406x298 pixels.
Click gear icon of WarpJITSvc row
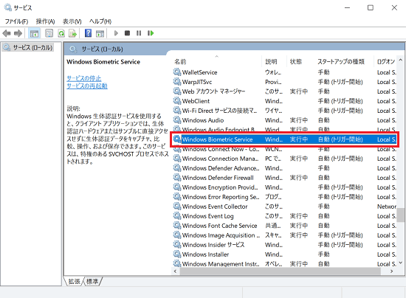coord(177,82)
